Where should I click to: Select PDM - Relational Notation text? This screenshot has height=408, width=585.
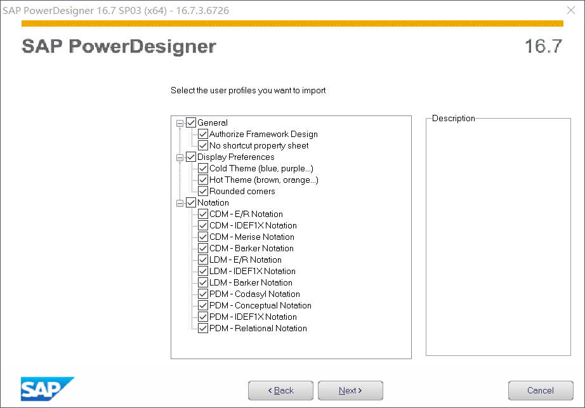(x=258, y=328)
